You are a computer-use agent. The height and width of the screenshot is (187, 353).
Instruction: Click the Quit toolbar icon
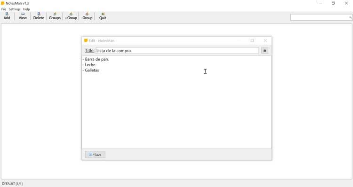pos(103,16)
